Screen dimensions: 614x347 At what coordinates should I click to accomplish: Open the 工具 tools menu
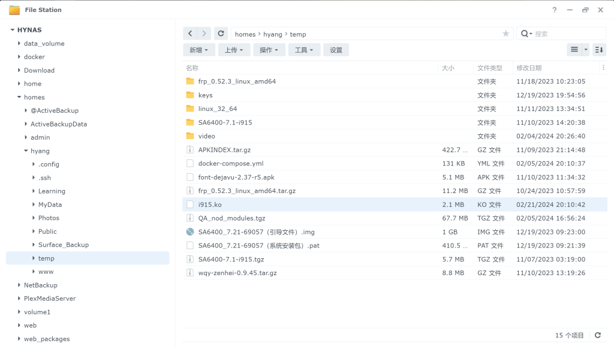[x=304, y=50]
